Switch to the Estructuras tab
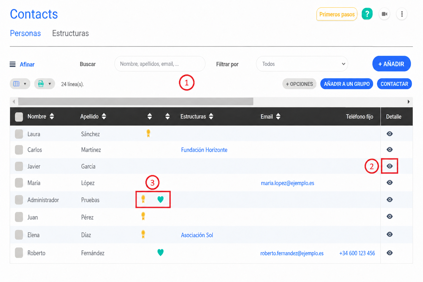423x282 pixels. tap(70, 33)
